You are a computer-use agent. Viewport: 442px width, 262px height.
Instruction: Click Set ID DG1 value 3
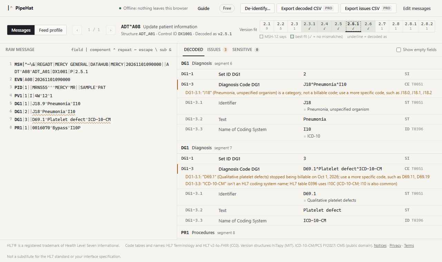click(x=305, y=159)
